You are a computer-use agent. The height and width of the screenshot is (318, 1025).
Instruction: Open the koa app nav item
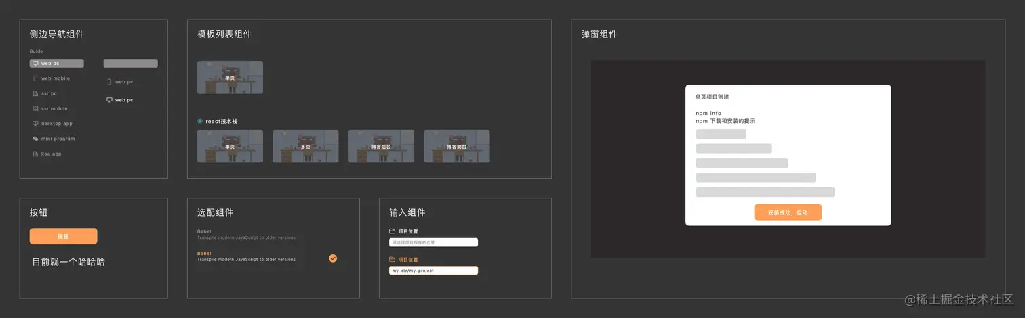[47, 154]
